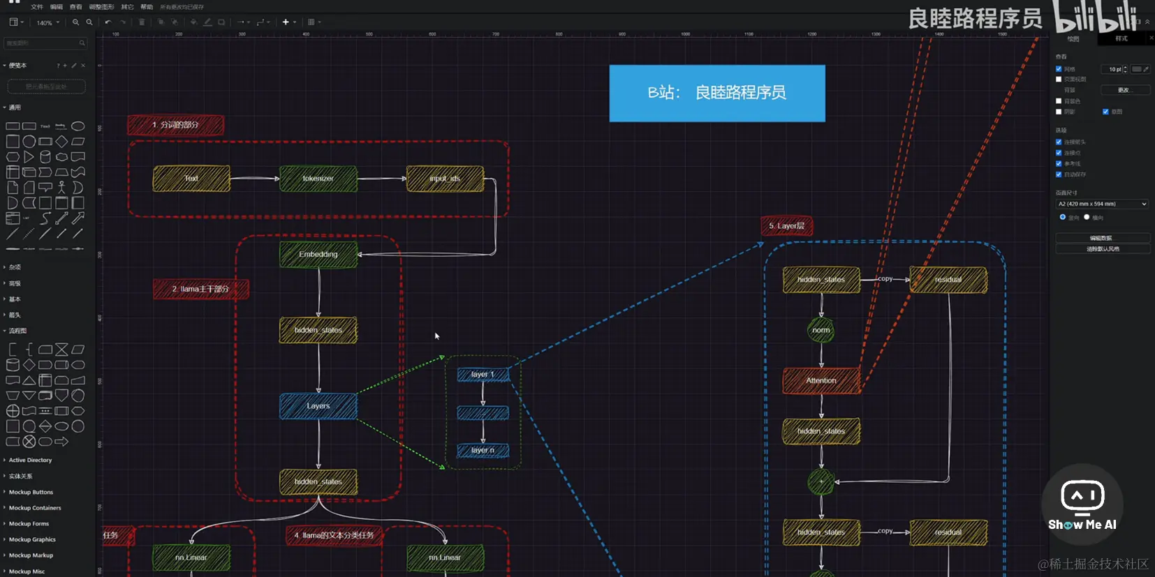Select the circled X shape in 流程图 palette

click(x=29, y=442)
